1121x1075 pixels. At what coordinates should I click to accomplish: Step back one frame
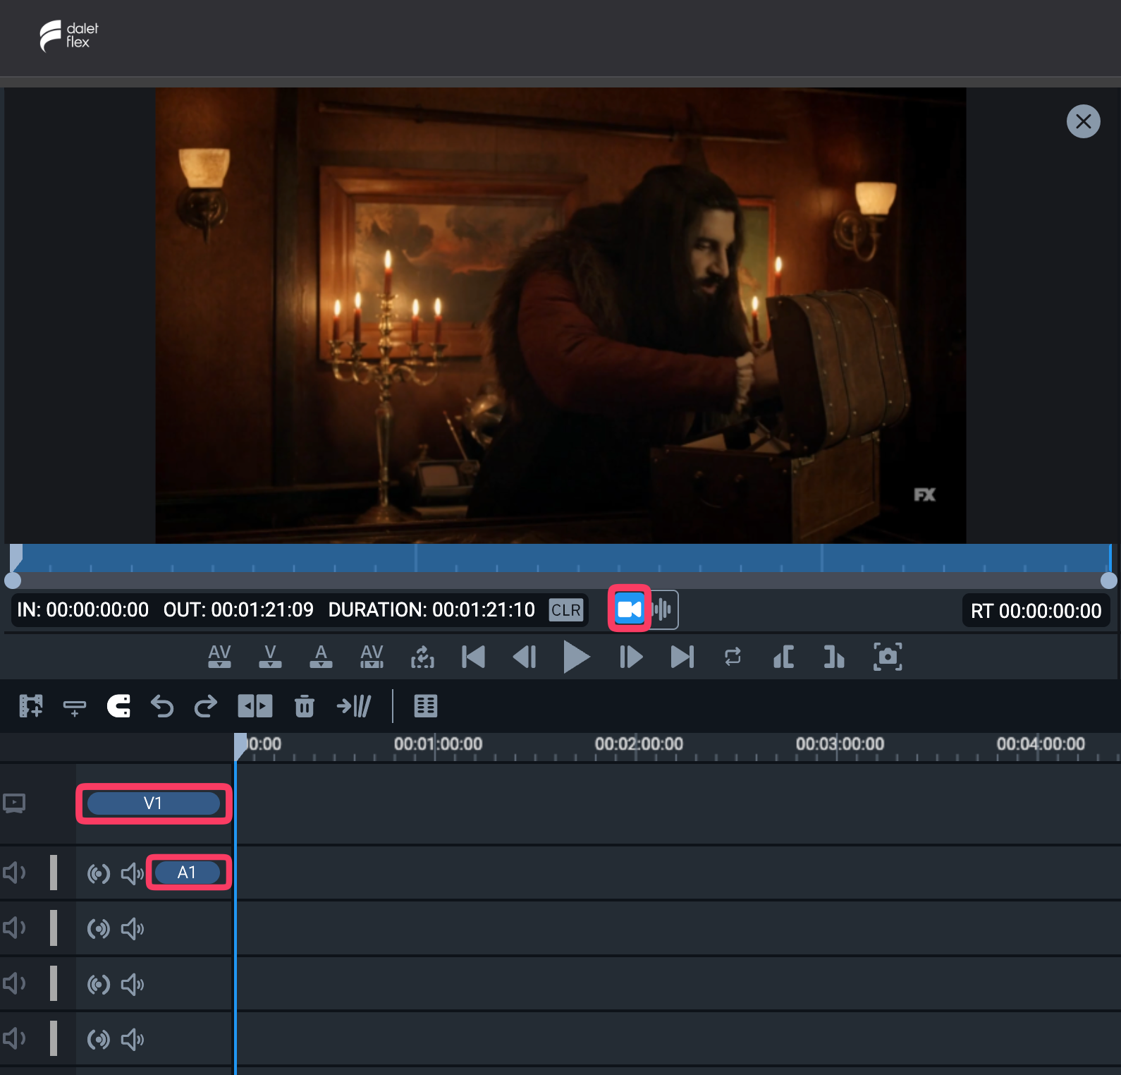coord(525,657)
